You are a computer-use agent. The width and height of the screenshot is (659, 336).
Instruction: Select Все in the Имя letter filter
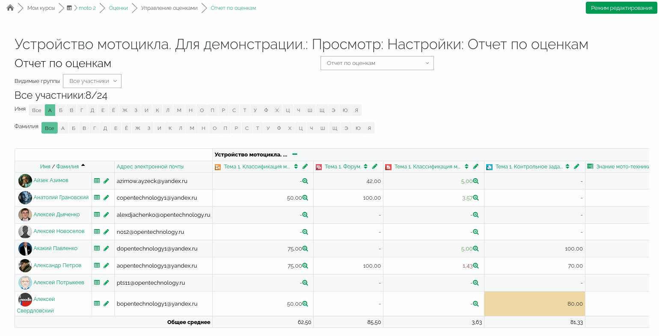tap(37, 110)
